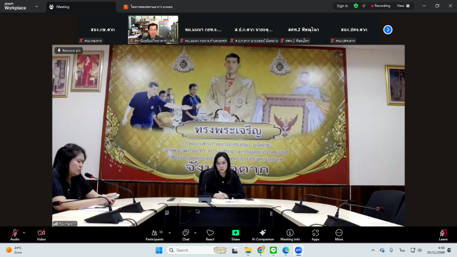This screenshot has height=257, width=457.
Task: Click the Leave meeting button
Action: pyautogui.click(x=443, y=234)
